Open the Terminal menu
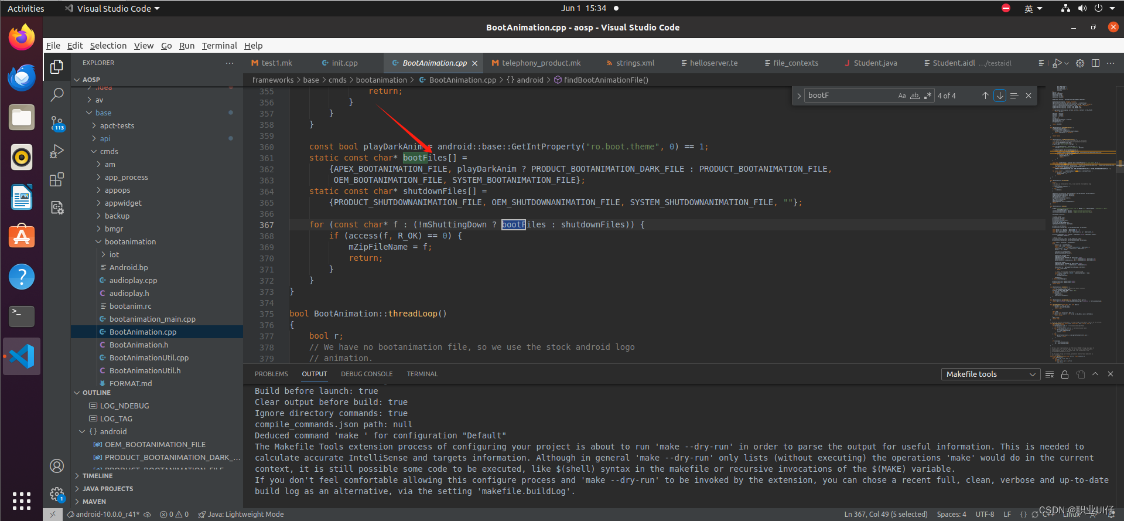Viewport: 1124px width, 521px height. [x=219, y=46]
